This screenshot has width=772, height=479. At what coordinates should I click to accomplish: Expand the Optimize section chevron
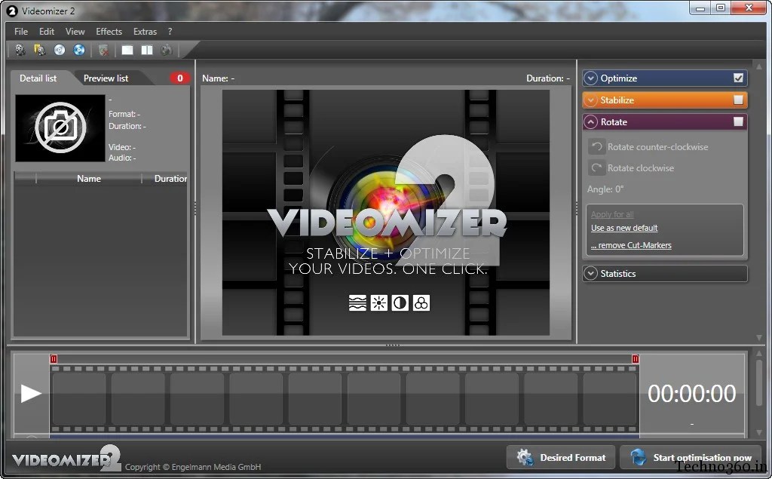[x=591, y=78]
